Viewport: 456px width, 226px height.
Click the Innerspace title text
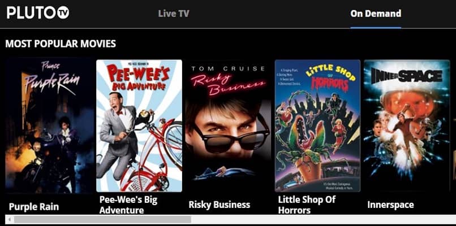390,205
